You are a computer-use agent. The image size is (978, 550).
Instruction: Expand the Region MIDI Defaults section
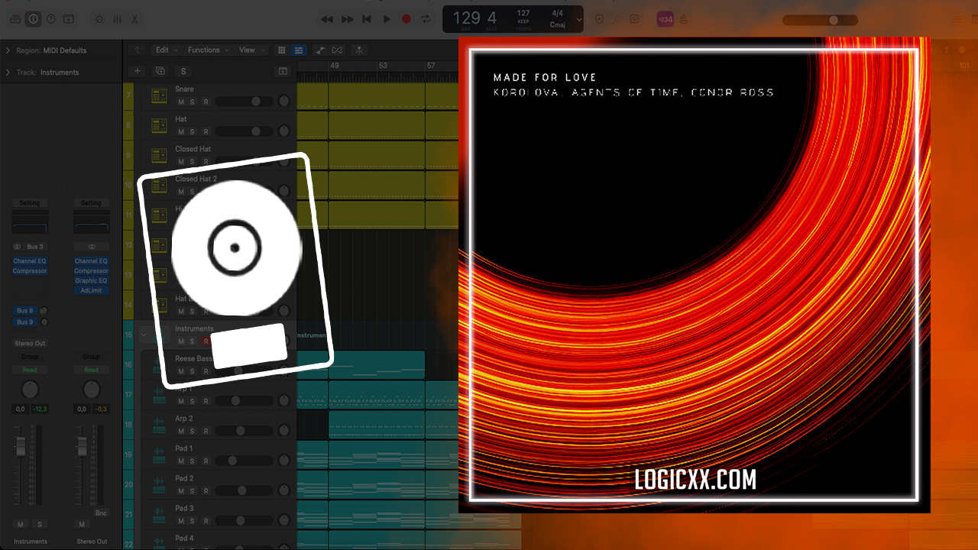point(8,50)
